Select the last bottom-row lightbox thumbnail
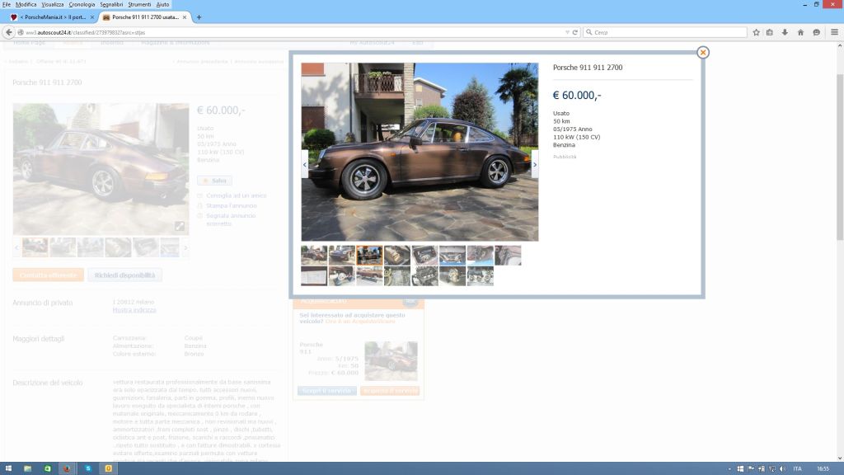 tap(481, 275)
